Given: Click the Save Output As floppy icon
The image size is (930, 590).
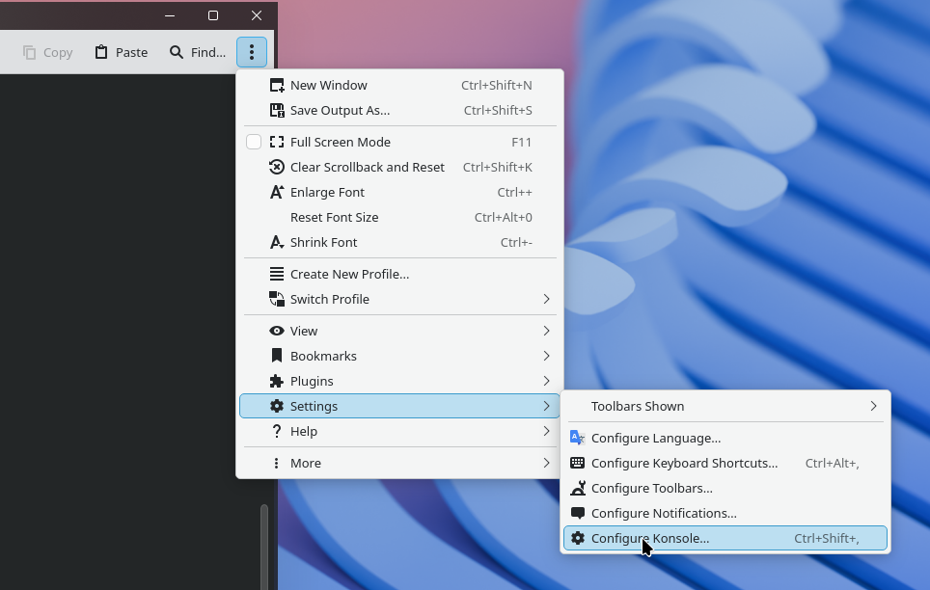Looking at the screenshot, I should pyautogui.click(x=276, y=110).
